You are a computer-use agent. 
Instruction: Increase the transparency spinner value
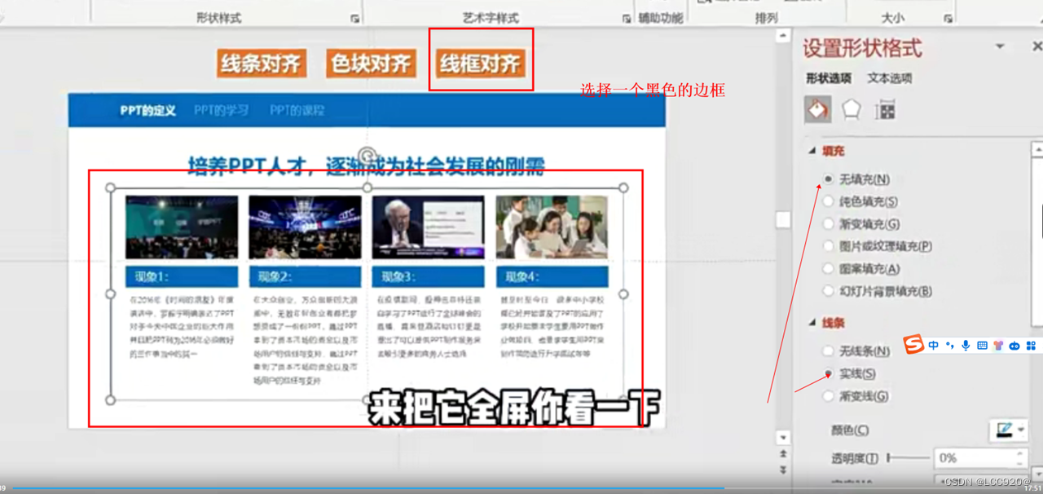tap(1019, 452)
